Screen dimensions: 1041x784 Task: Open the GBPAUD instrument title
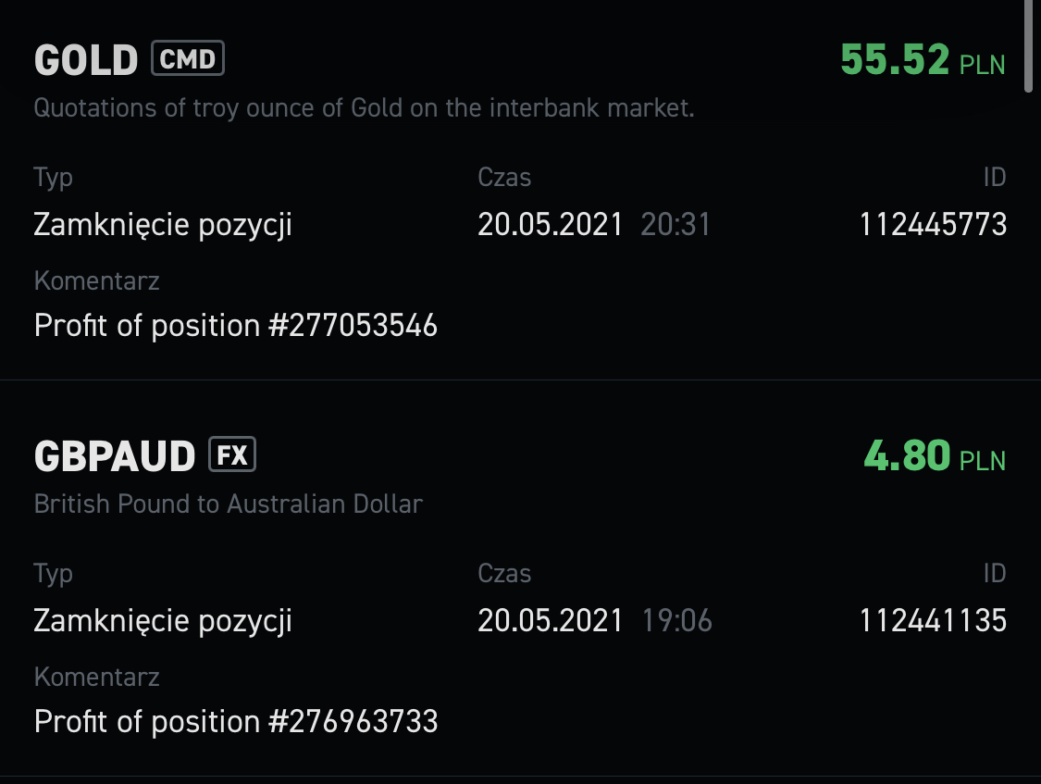pos(115,456)
